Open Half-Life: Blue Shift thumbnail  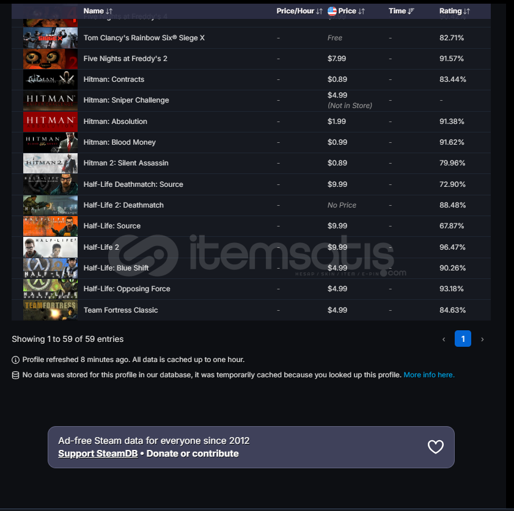tap(51, 268)
